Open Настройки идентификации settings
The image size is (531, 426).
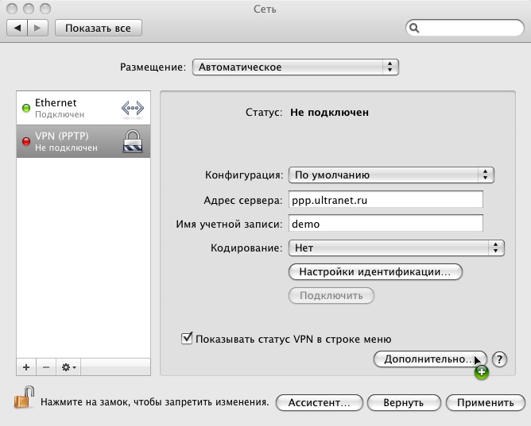click(x=374, y=272)
